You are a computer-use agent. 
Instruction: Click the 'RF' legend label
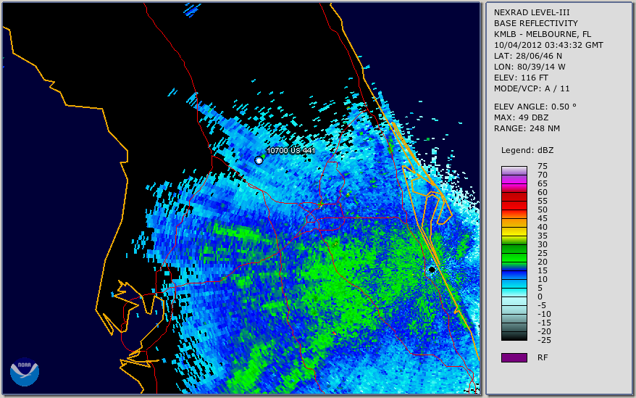(543, 357)
